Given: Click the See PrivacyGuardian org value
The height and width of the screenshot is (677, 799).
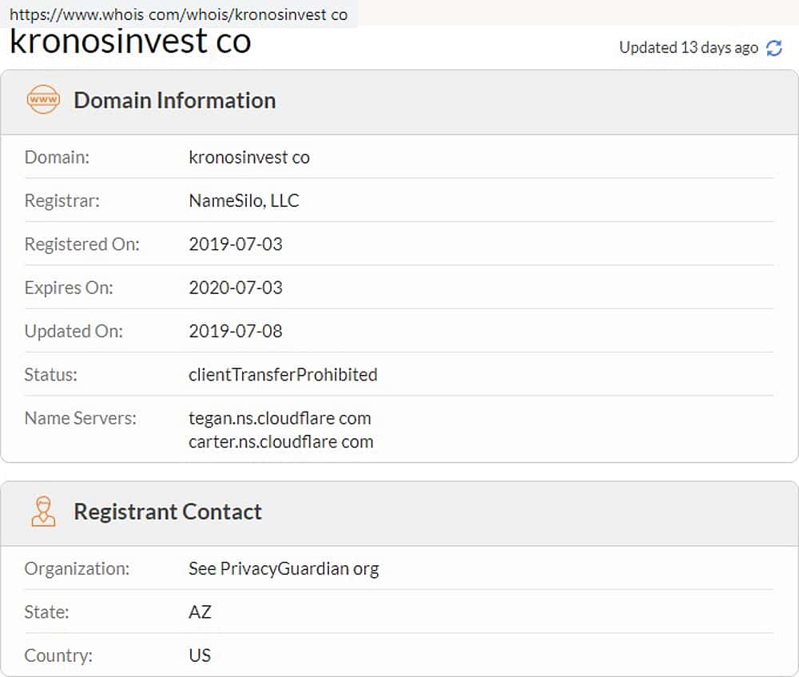Looking at the screenshot, I should (284, 569).
